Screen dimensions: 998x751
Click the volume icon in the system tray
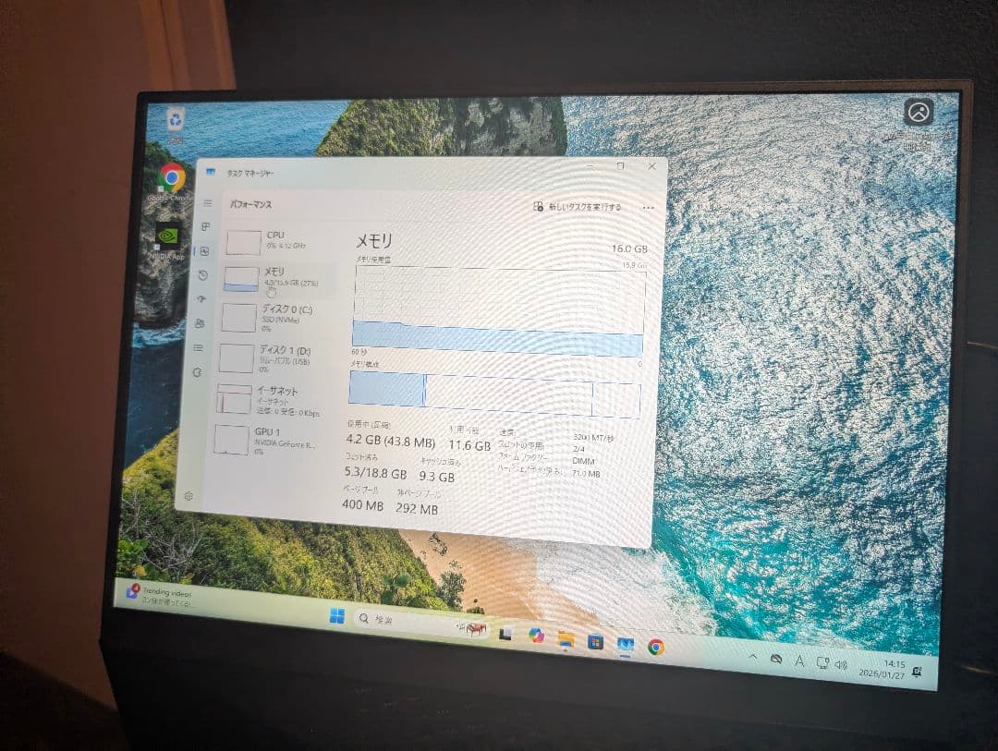coord(840,661)
